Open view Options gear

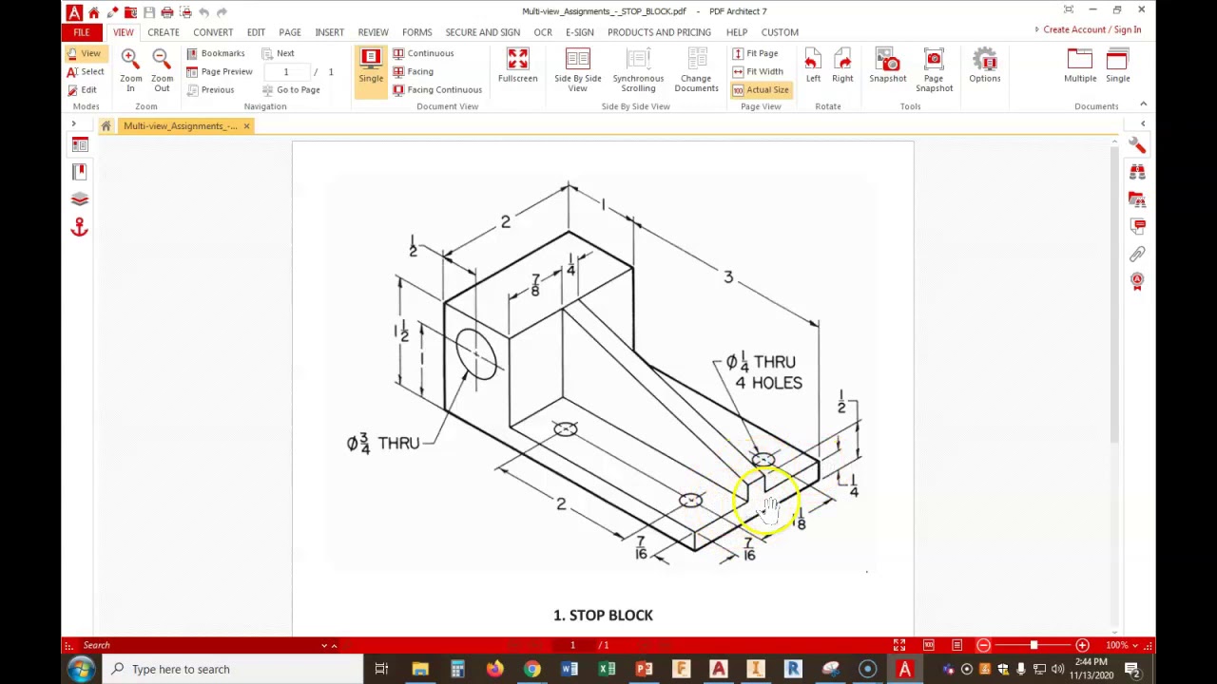984,66
